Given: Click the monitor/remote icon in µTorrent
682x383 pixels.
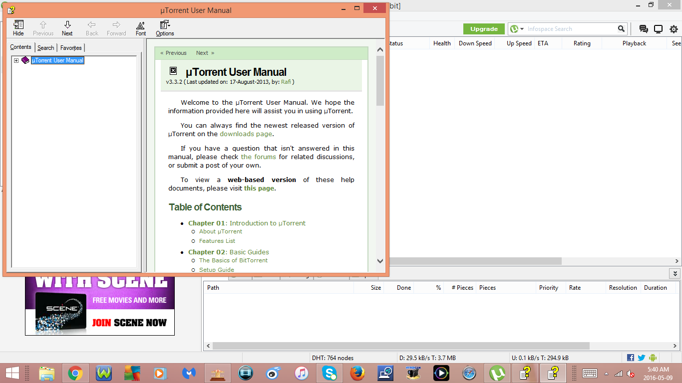Looking at the screenshot, I should [659, 29].
